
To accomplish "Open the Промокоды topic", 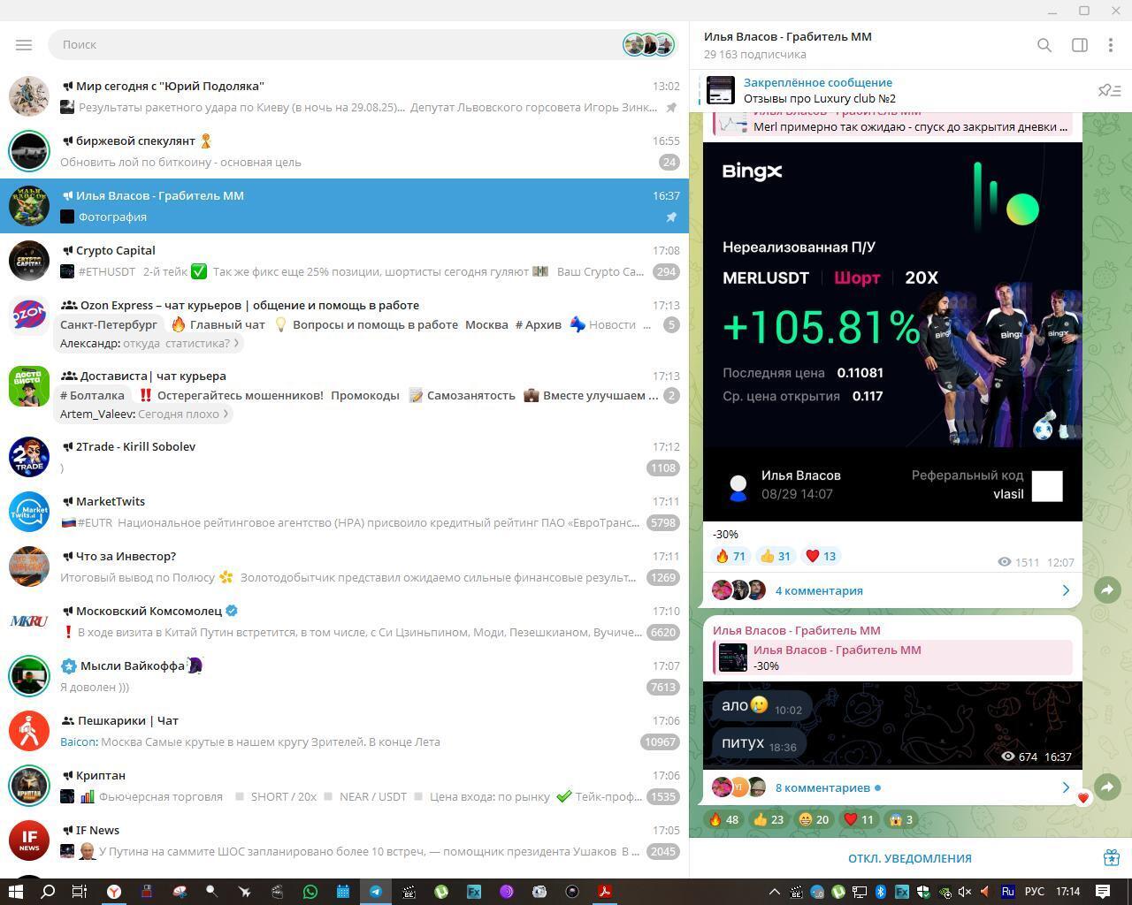I will tap(365, 395).
